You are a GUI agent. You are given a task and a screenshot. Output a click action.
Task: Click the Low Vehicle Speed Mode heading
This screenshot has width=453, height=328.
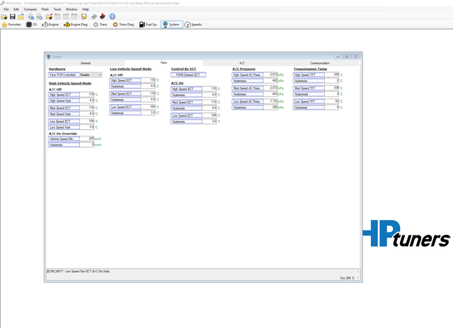click(130, 69)
